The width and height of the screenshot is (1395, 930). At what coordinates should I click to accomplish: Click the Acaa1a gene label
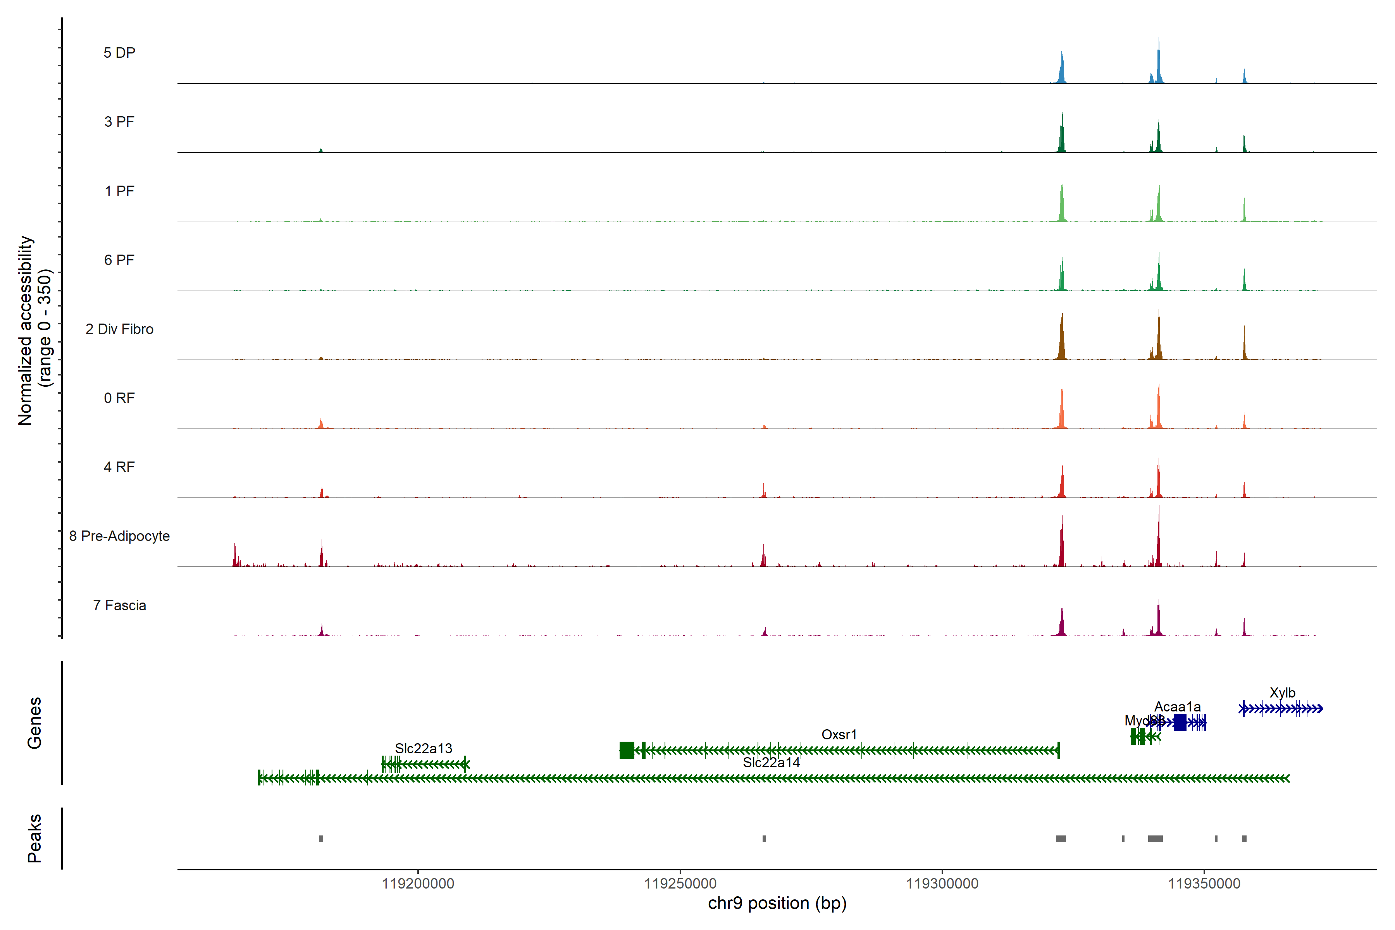[1177, 707]
